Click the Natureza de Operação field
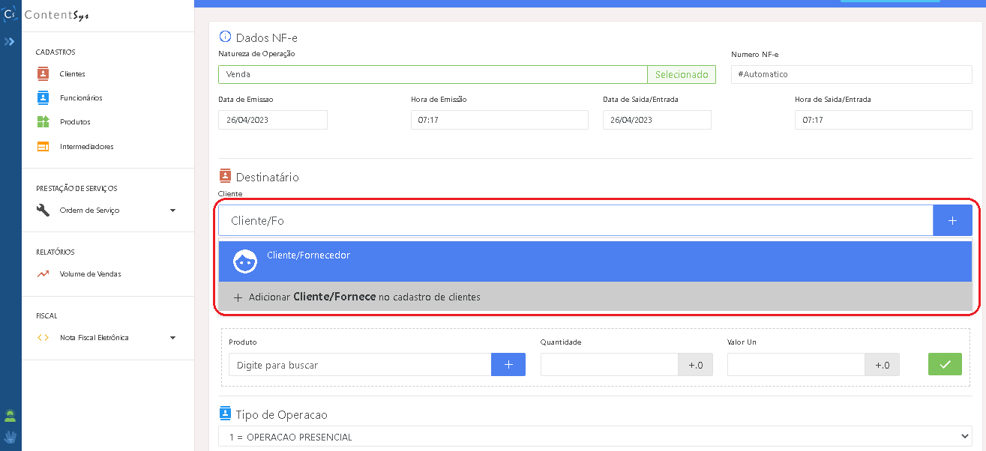 pos(433,75)
